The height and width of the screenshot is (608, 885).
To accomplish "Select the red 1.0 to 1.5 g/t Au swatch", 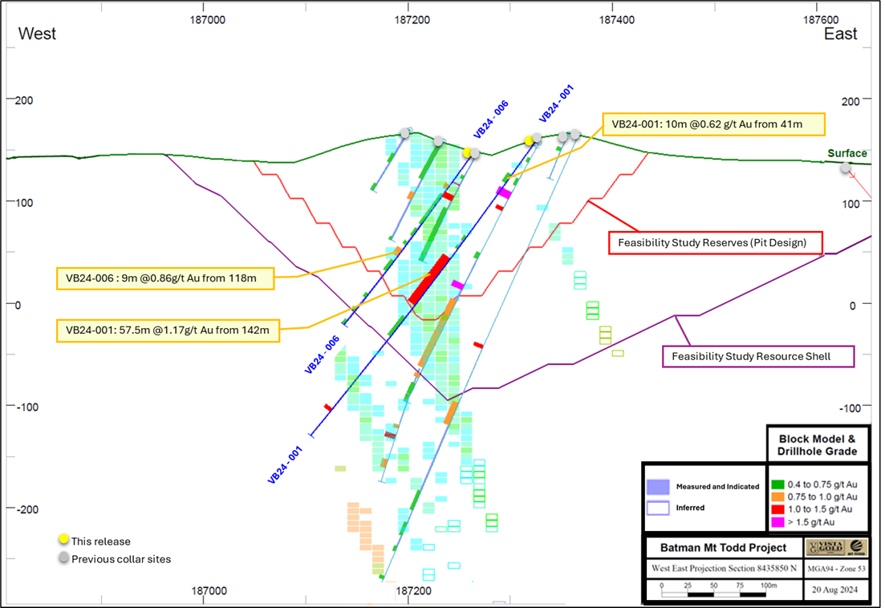I will tap(776, 509).
